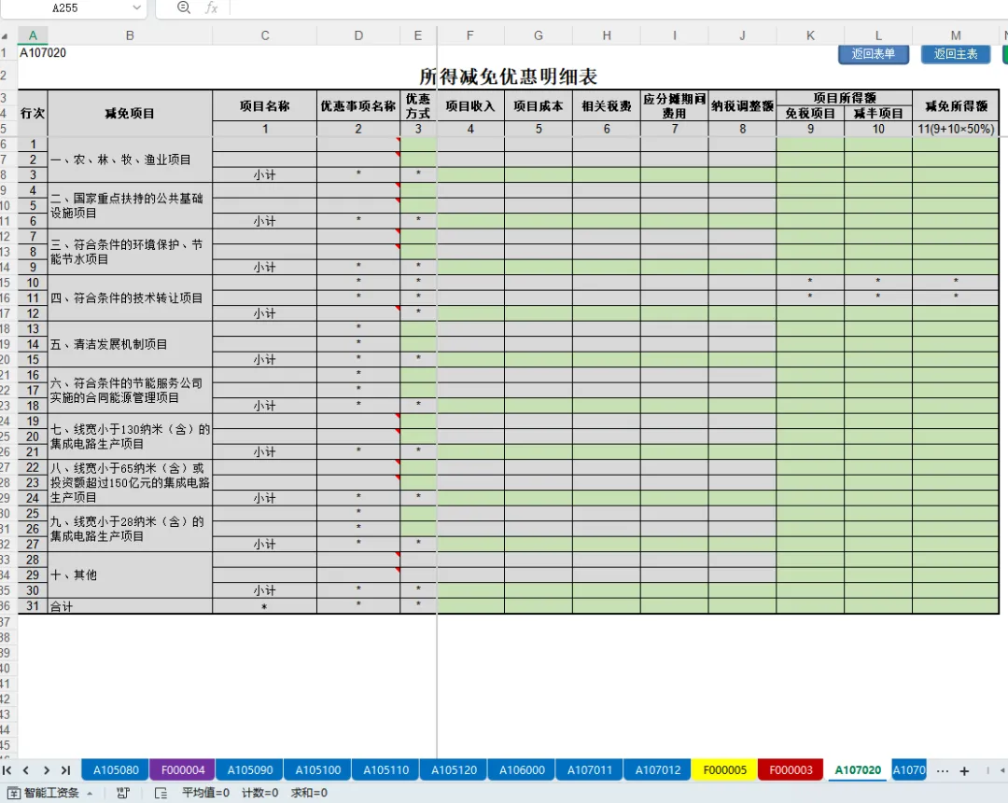Click the 相关税费 header cell
Screen dimensions: 1008x803
coord(607,106)
